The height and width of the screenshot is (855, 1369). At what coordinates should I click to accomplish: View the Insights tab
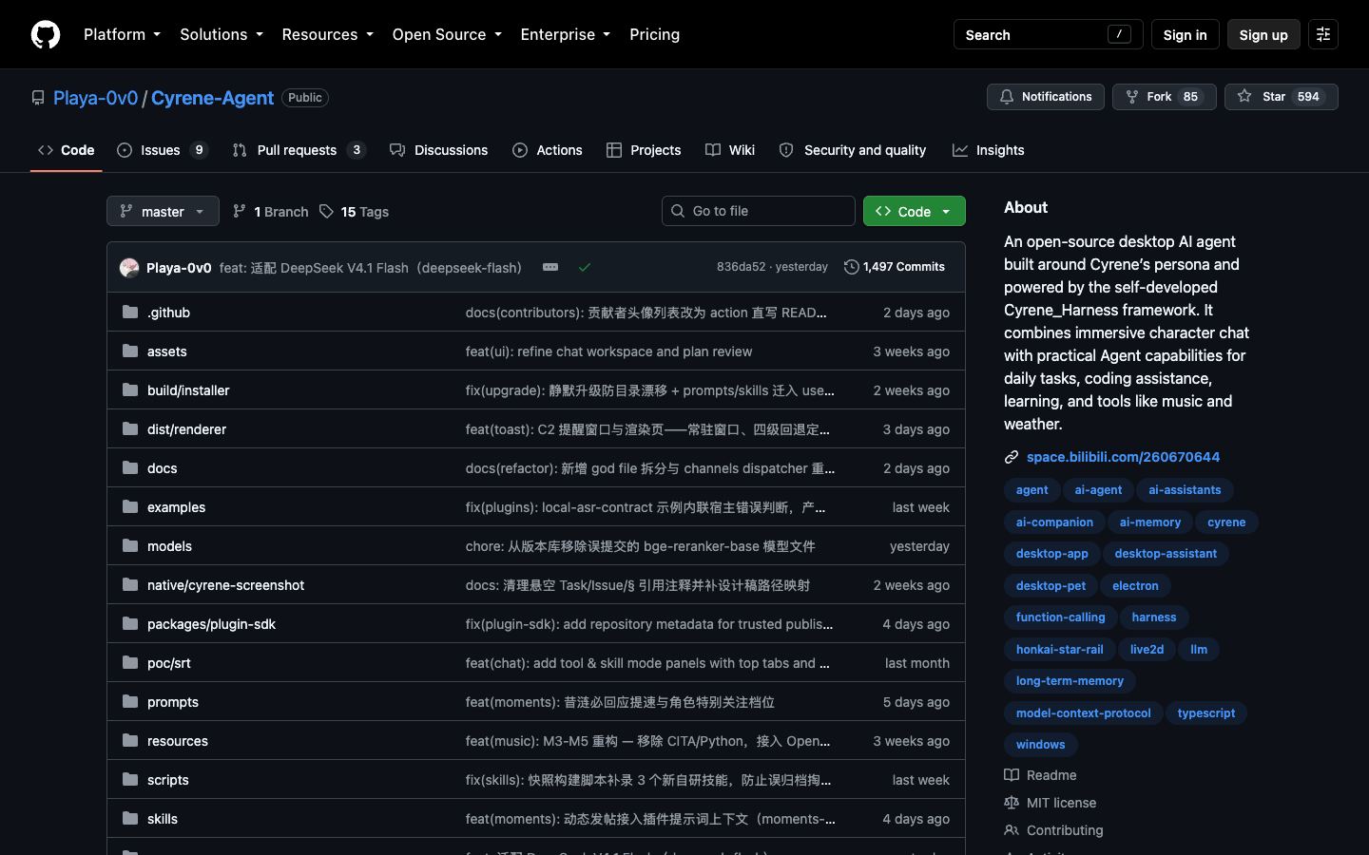989,150
